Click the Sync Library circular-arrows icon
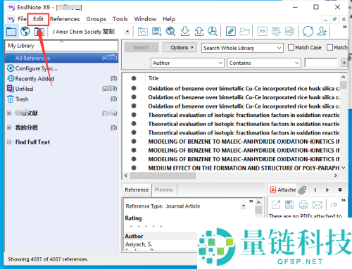The height and width of the screenshot is (269, 352). click(x=308, y=31)
